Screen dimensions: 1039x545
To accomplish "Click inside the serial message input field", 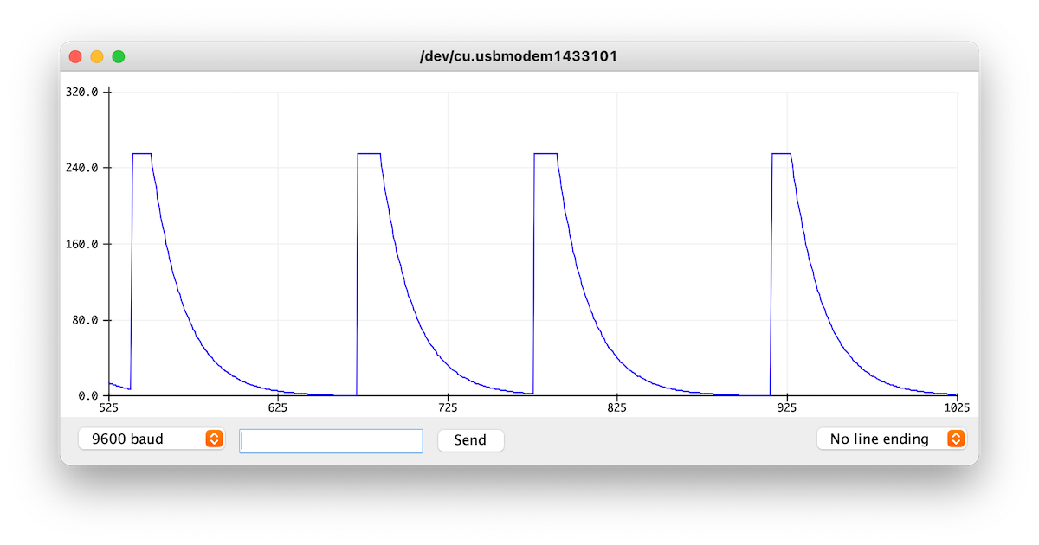I will 330,440.
